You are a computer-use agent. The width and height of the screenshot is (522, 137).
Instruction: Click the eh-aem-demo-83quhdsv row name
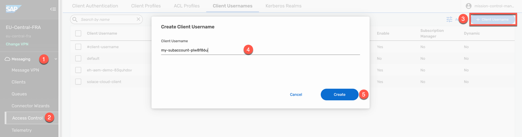[109, 70]
